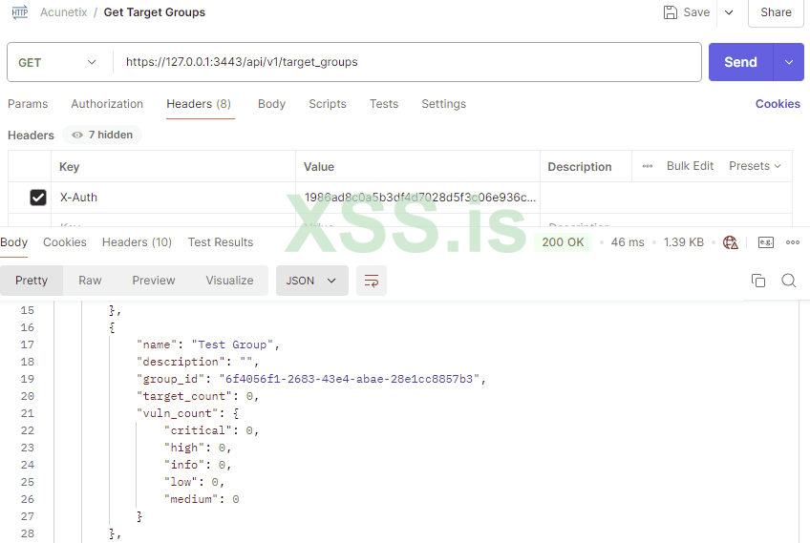Open the JSON format dropdown
Viewport: 810px width, 543px height.
click(x=312, y=281)
